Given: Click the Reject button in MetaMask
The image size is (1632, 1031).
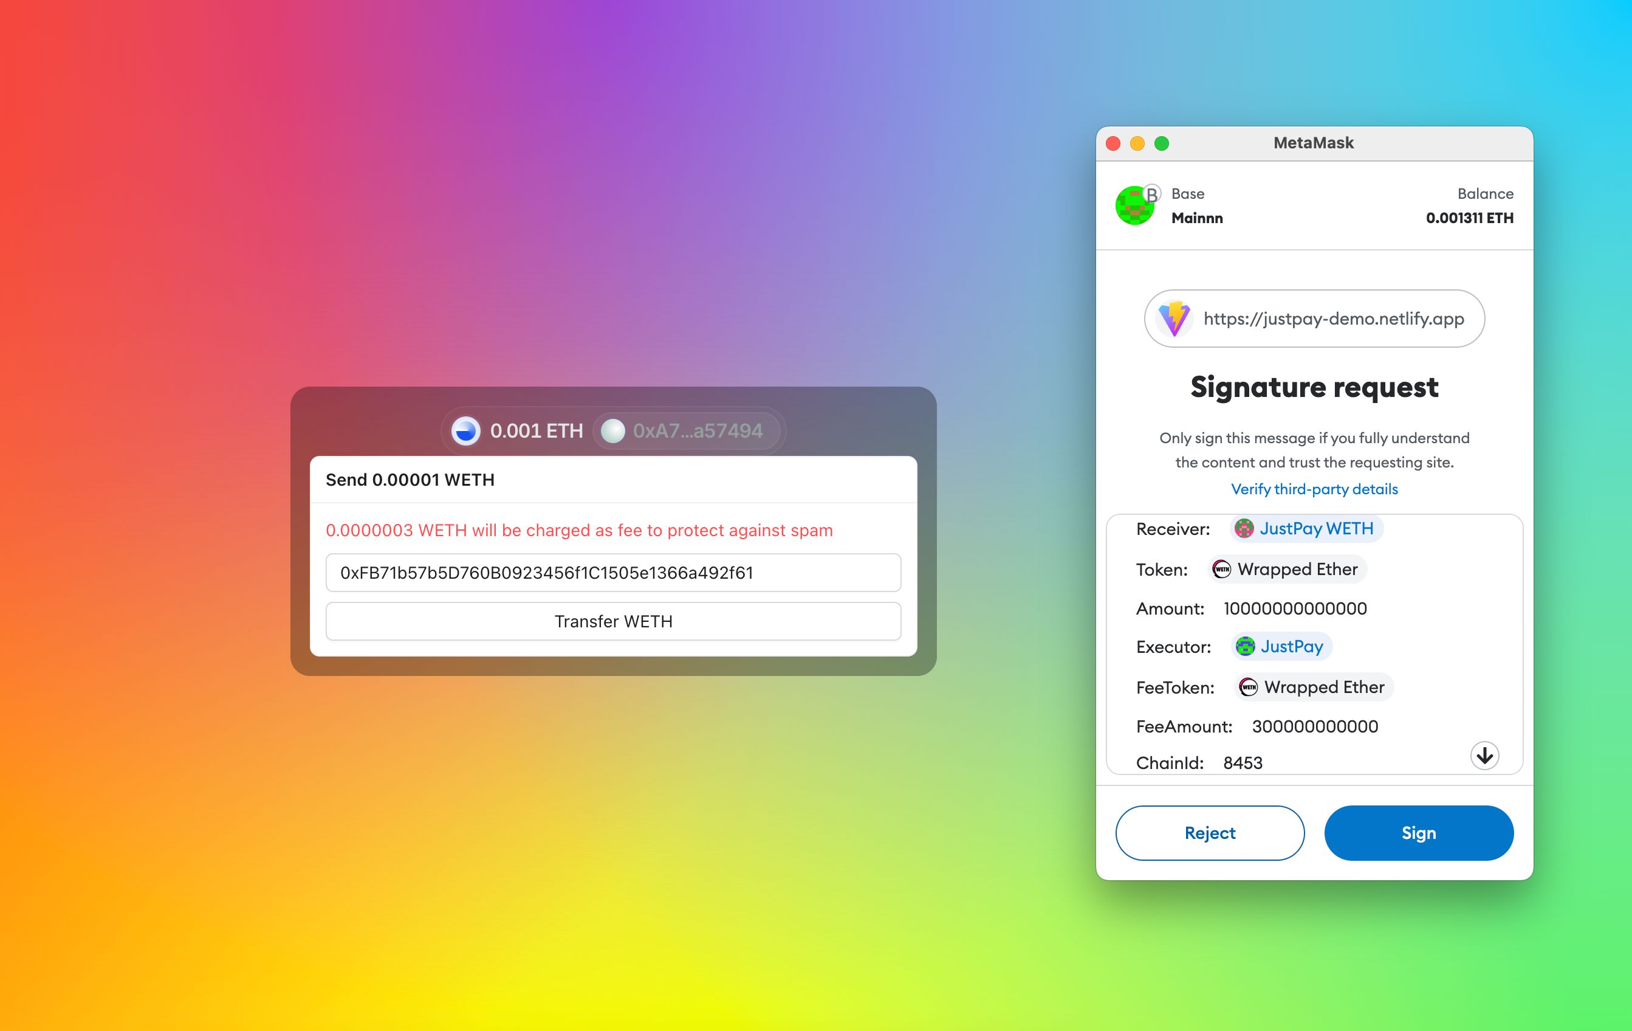Looking at the screenshot, I should click(1211, 832).
